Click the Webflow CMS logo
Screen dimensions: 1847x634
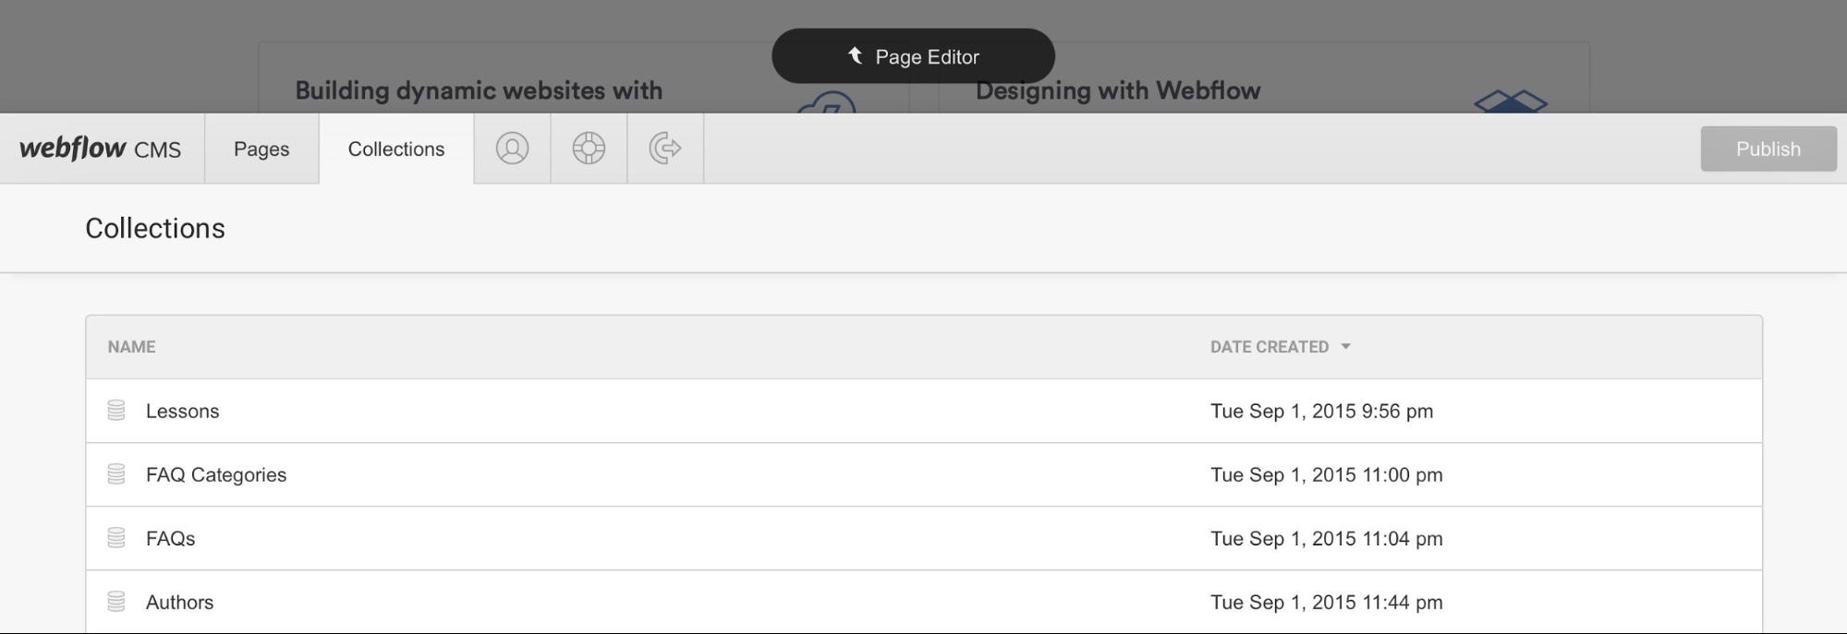point(101,149)
